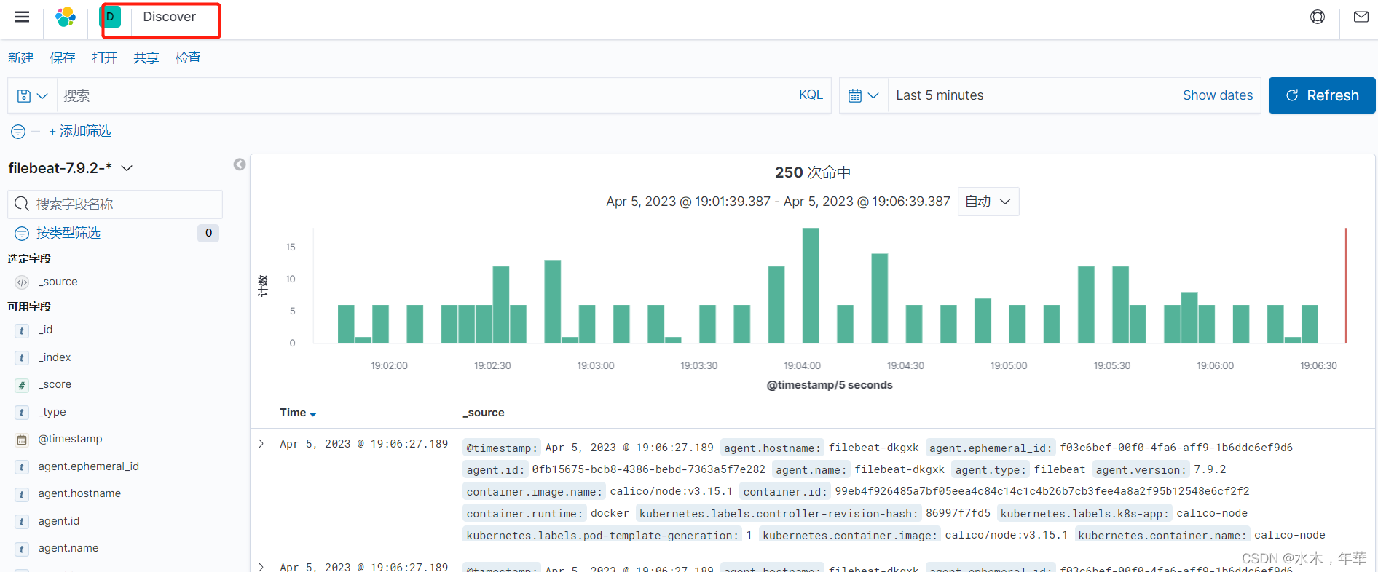Click the _source column header
The height and width of the screenshot is (572, 1378).
(x=484, y=413)
